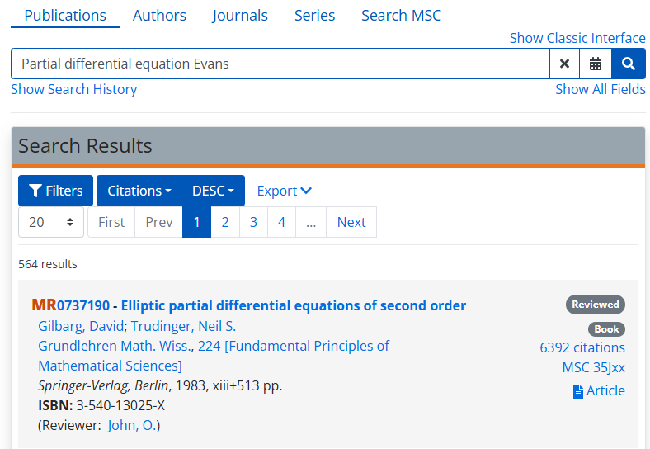
Task: Go to the First results page
Action: (x=111, y=222)
